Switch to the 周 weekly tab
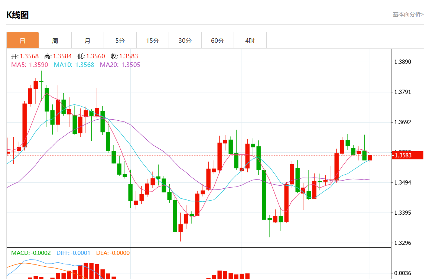This screenshot has width=439, height=279. point(55,40)
